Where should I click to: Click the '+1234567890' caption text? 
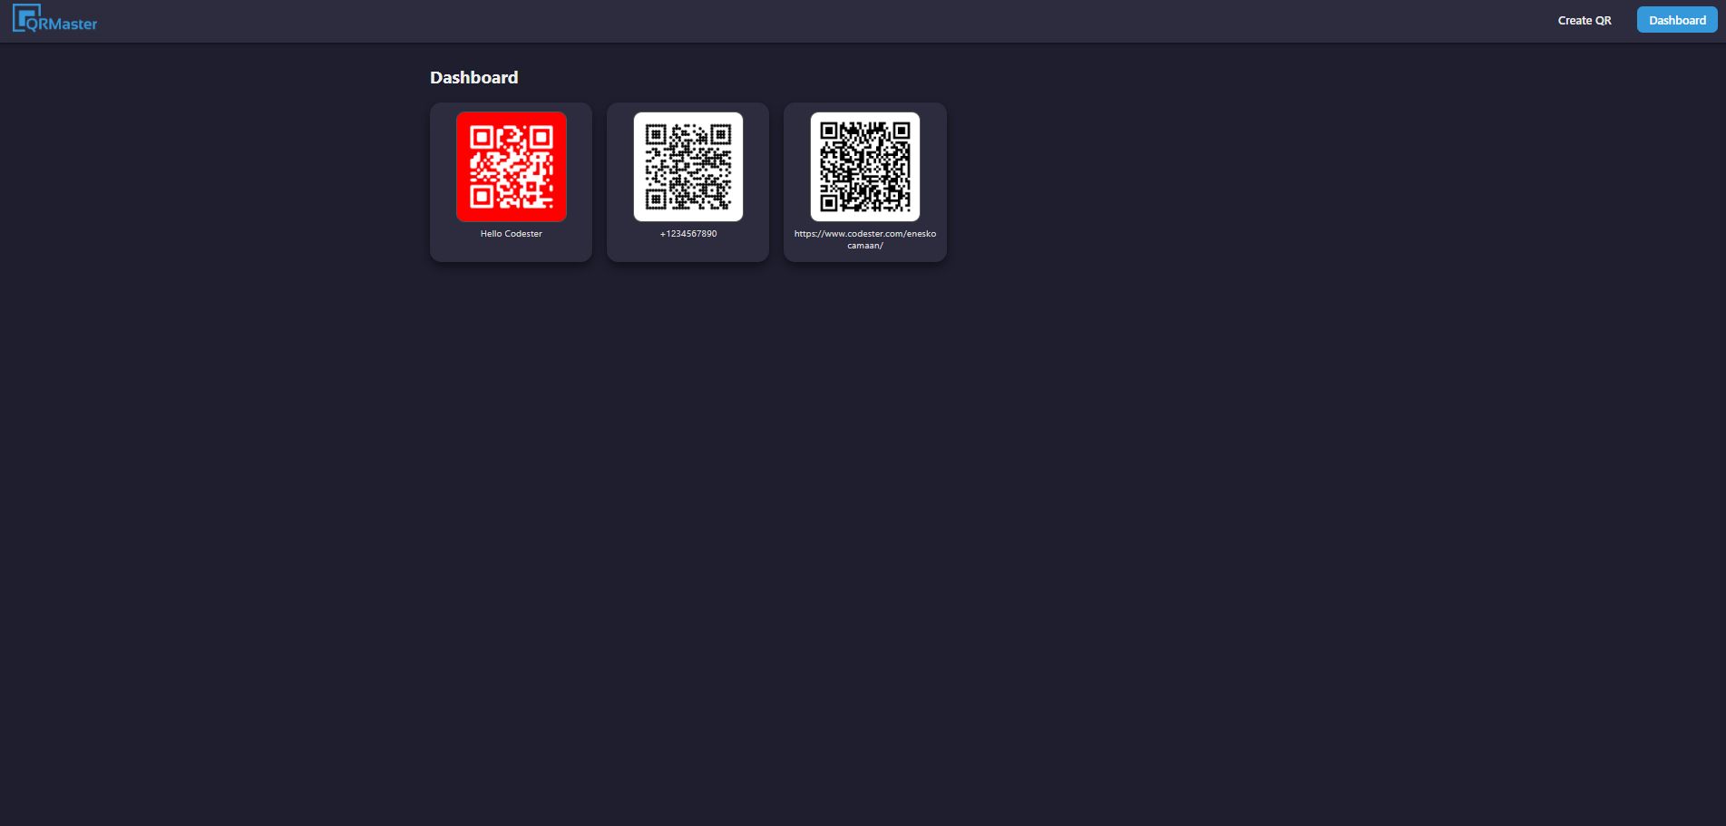pos(688,234)
